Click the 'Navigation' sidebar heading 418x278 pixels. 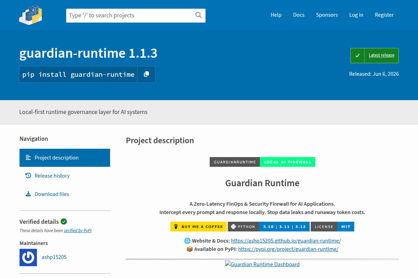[34, 139]
